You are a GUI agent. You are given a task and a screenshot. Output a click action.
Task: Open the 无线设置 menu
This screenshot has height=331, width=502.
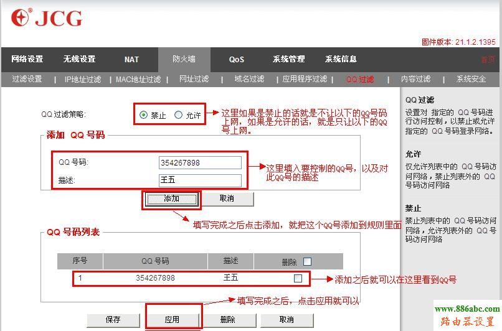click(79, 59)
